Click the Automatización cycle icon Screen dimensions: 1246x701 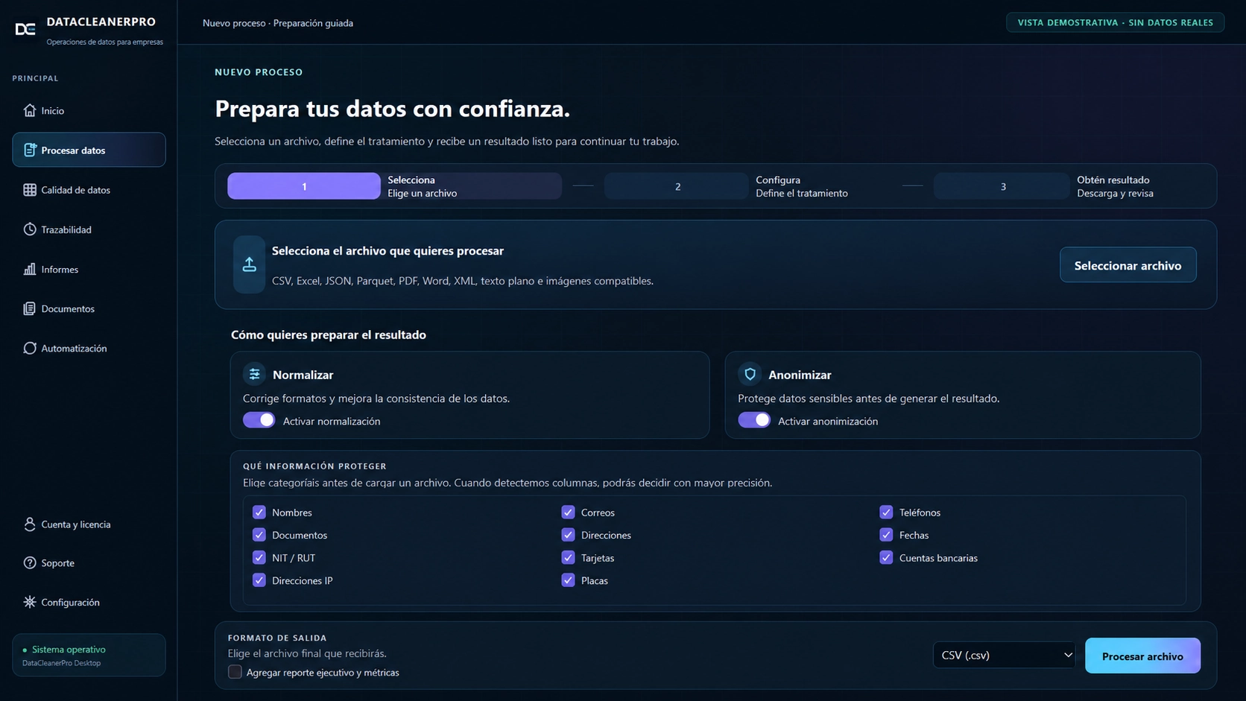tap(30, 348)
